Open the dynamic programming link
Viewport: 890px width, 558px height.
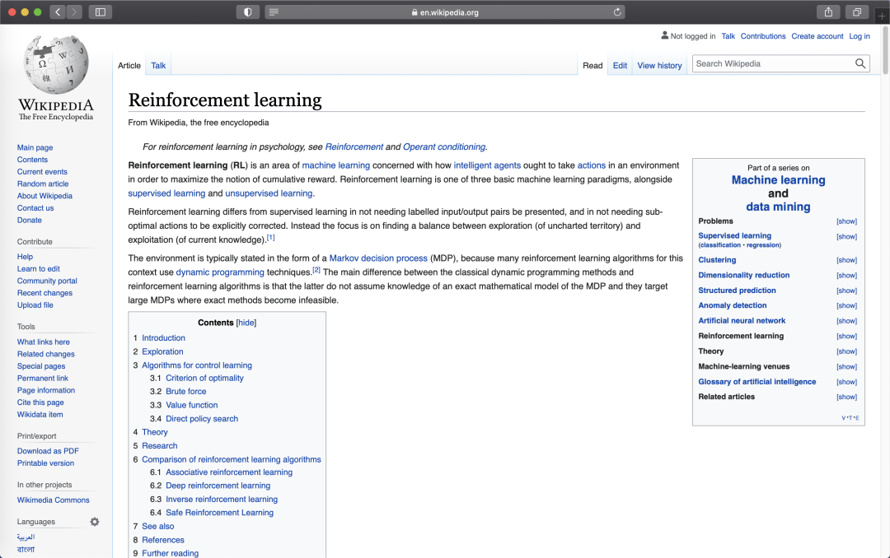[x=220, y=272]
